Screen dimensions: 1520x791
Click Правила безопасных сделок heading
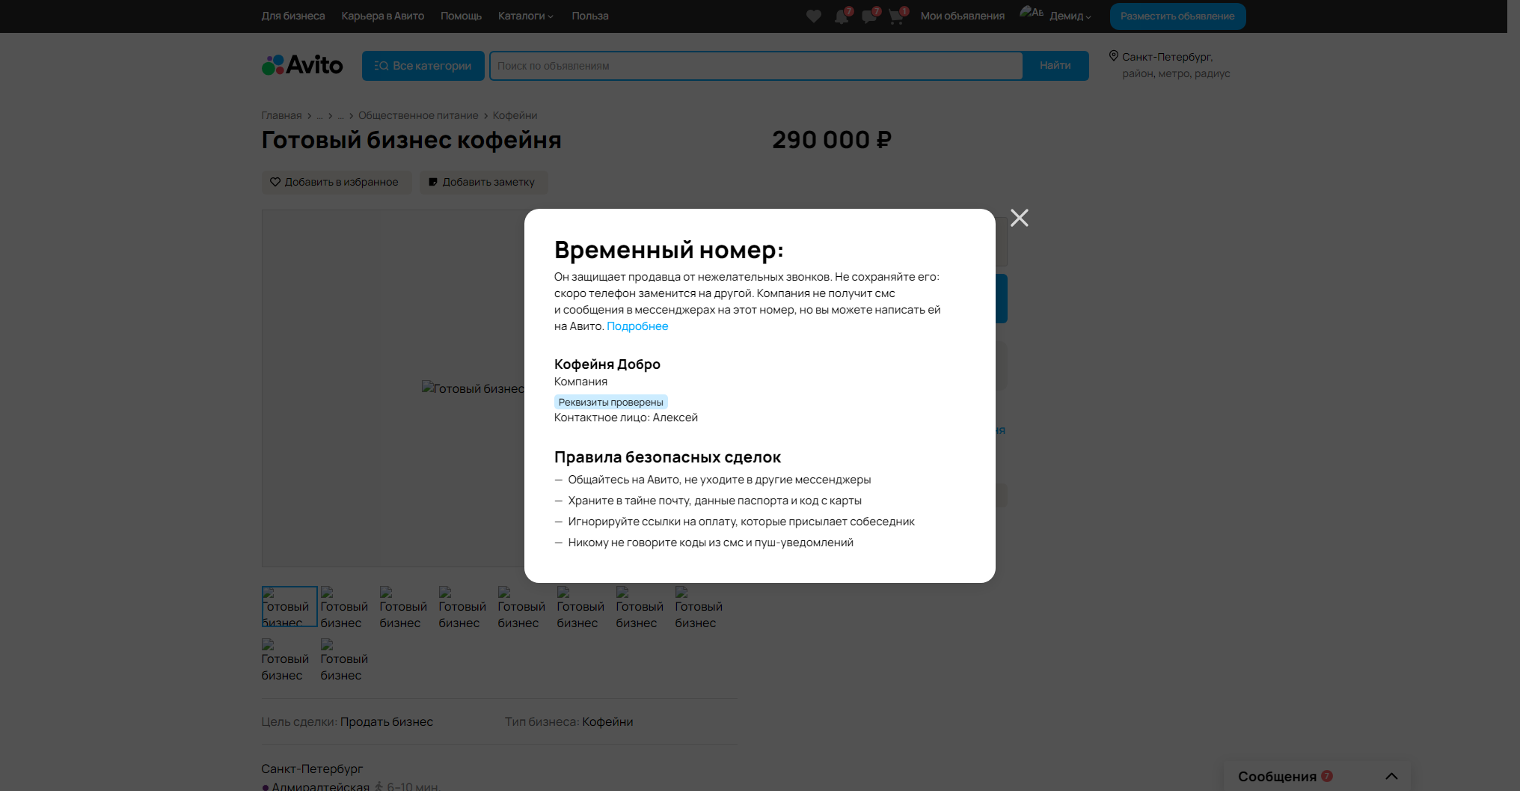point(667,457)
